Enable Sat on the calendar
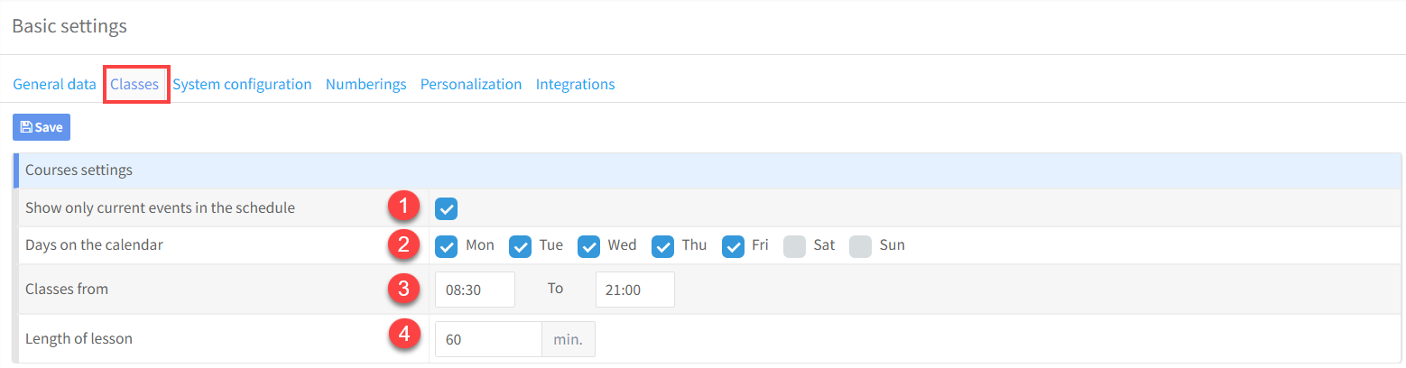Screen dimensions: 1406x368 pos(795,246)
